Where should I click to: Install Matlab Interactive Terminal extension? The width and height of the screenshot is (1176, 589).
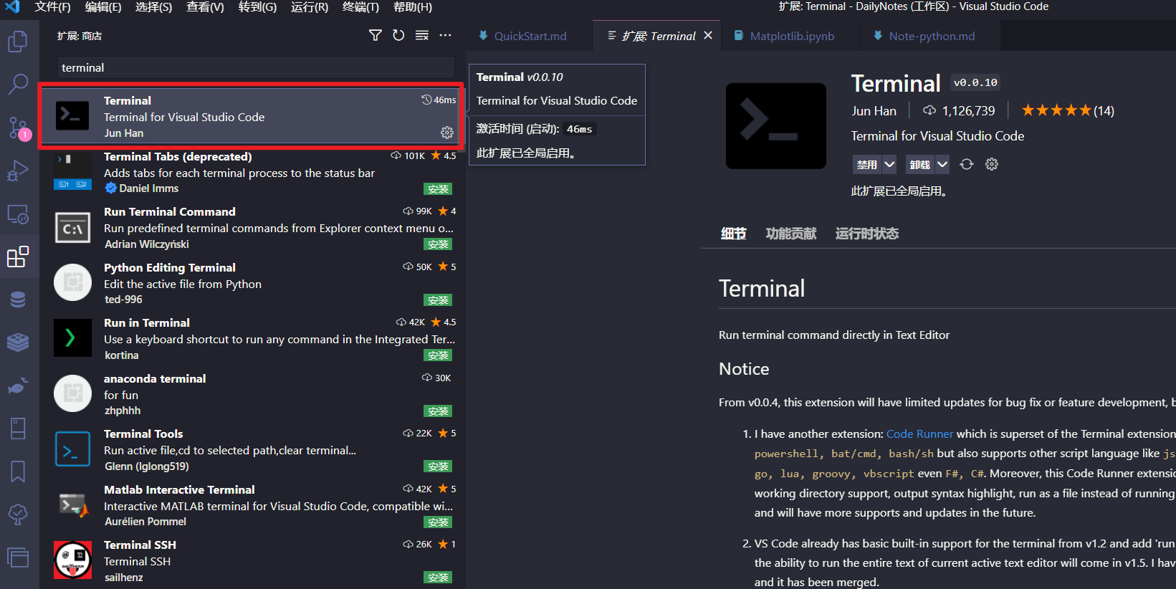[x=438, y=522]
